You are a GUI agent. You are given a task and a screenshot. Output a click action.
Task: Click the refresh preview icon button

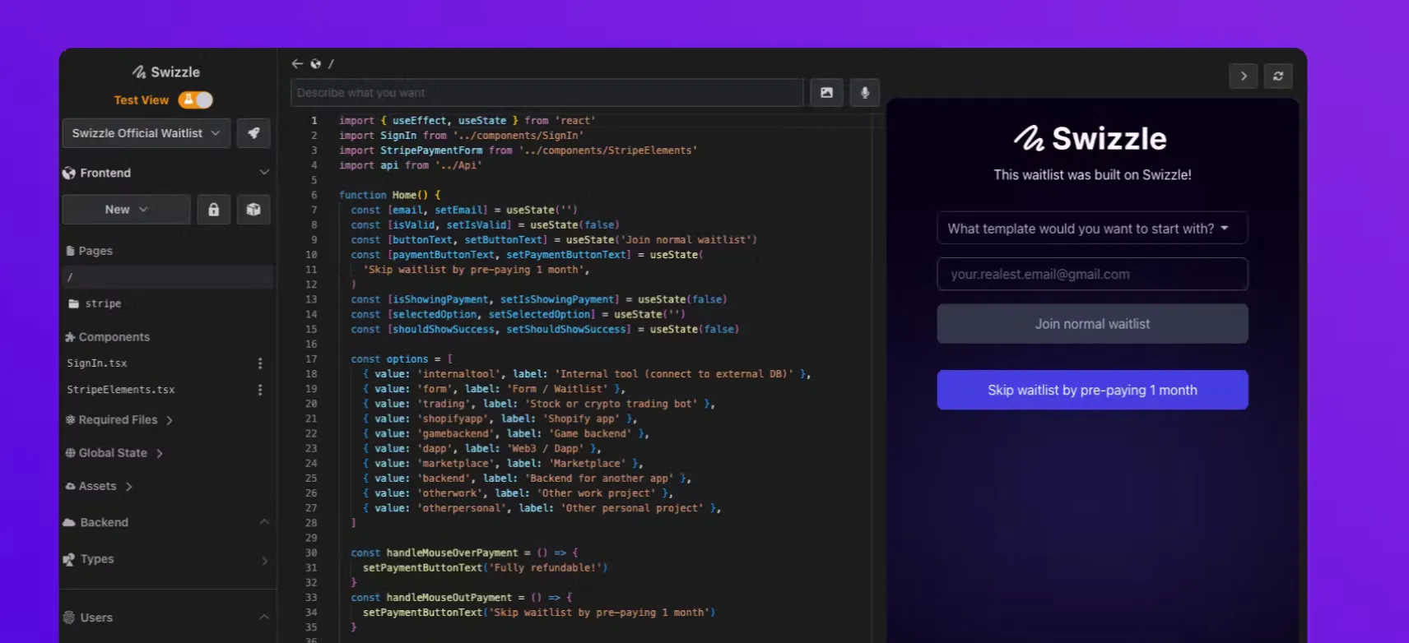(1278, 76)
